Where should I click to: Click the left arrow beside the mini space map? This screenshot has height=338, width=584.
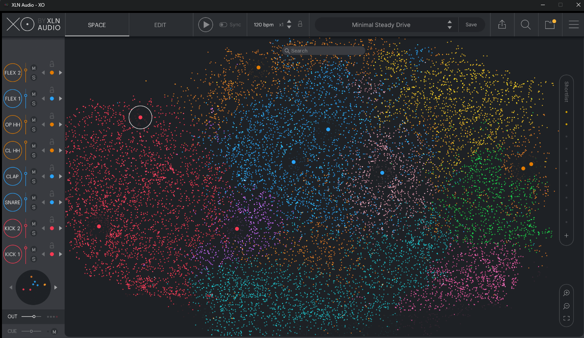[11, 287]
